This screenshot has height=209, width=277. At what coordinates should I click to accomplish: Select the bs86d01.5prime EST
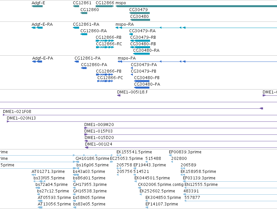(x=74, y=181)
